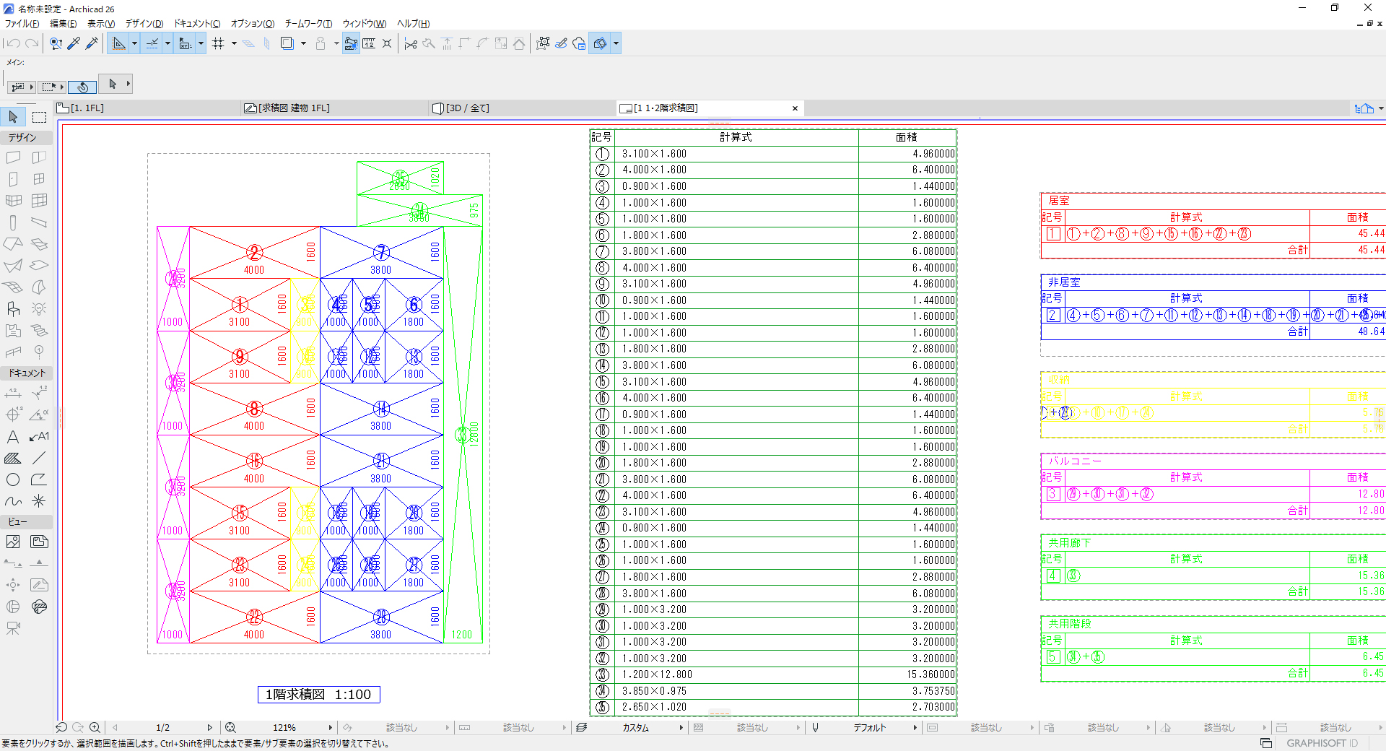Click the Inject Parameters syringe icon
The image size is (1386, 751).
(x=92, y=43)
